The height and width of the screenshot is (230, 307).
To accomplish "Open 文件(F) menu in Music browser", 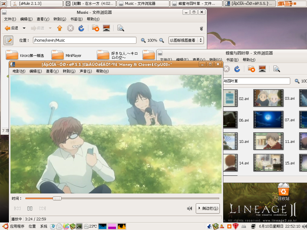I will (x=10, y=19).
